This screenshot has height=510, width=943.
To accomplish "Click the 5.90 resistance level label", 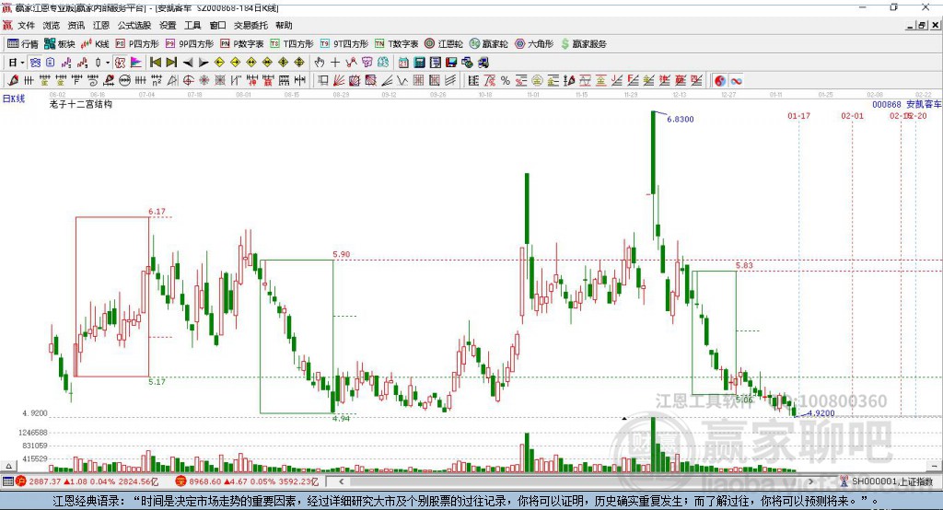I will click(341, 254).
